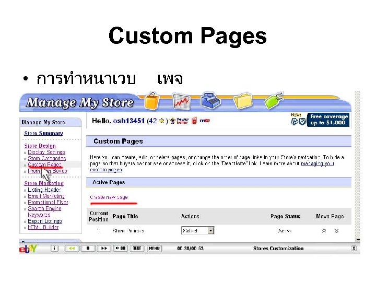This screenshot has width=376, height=282.
Task: Open Store Marketing section link
Action: (x=44, y=183)
